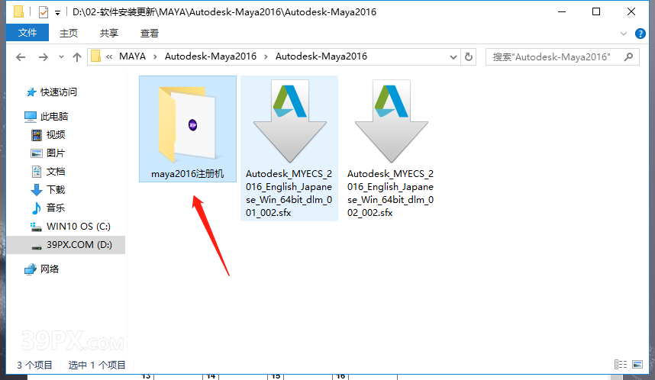655x380 pixels.
Task: Click the Properties checkmark icon in title bar
Action: pos(44,12)
